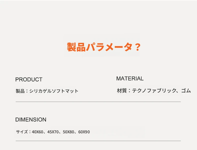
Task: Click the question mark in the heading
Action: (x=138, y=47)
